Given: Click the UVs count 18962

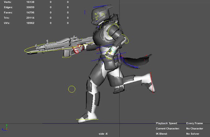Looking at the screenshot, I should coord(30,23).
